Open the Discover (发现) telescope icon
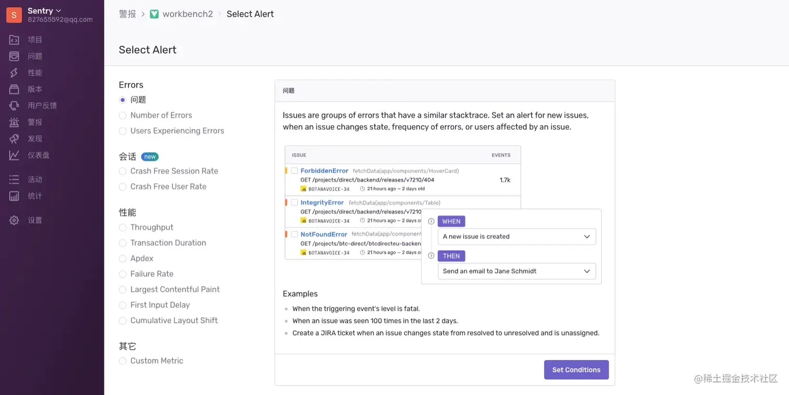Viewport: 789px width, 395px height. coord(14,139)
